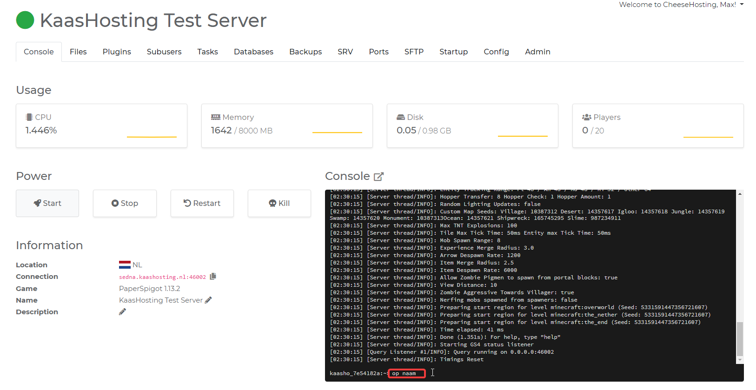Edit the server description with pencil icon

point(122,312)
